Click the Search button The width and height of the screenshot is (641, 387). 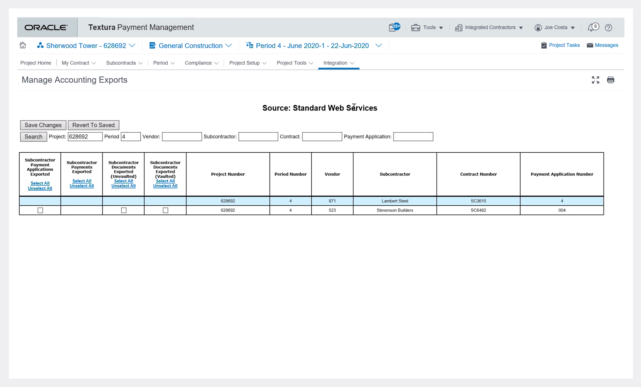point(33,136)
